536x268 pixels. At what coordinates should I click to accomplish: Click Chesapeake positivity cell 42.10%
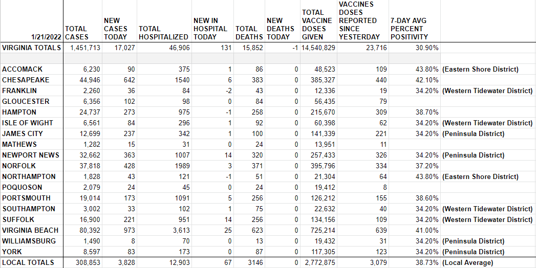tap(427, 80)
